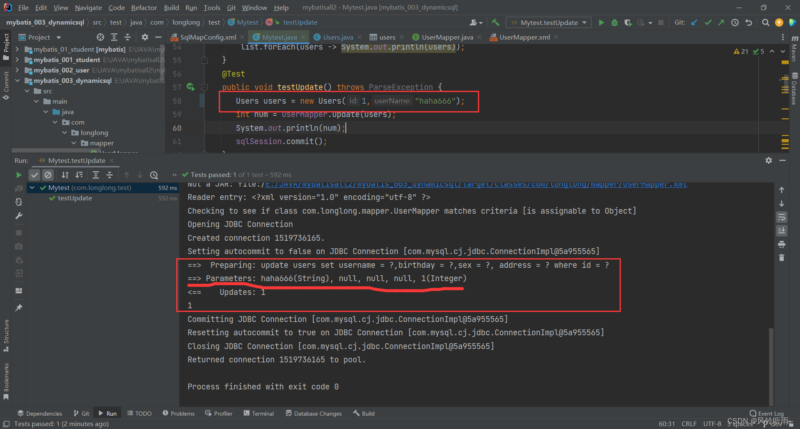Collapse the mybatis_003_dynamicsql module
Viewport: 800px width, 429px height.
[17, 80]
